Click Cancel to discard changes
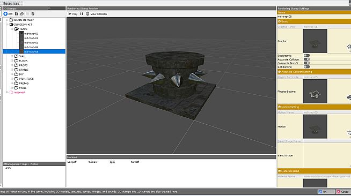 (343, 192)
